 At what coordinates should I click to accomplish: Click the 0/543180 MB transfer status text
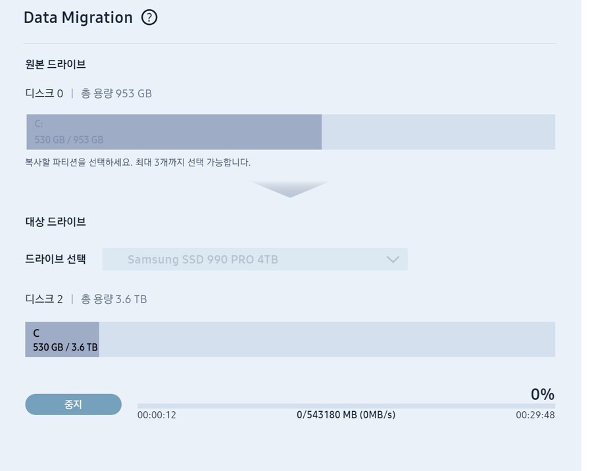[346, 415]
